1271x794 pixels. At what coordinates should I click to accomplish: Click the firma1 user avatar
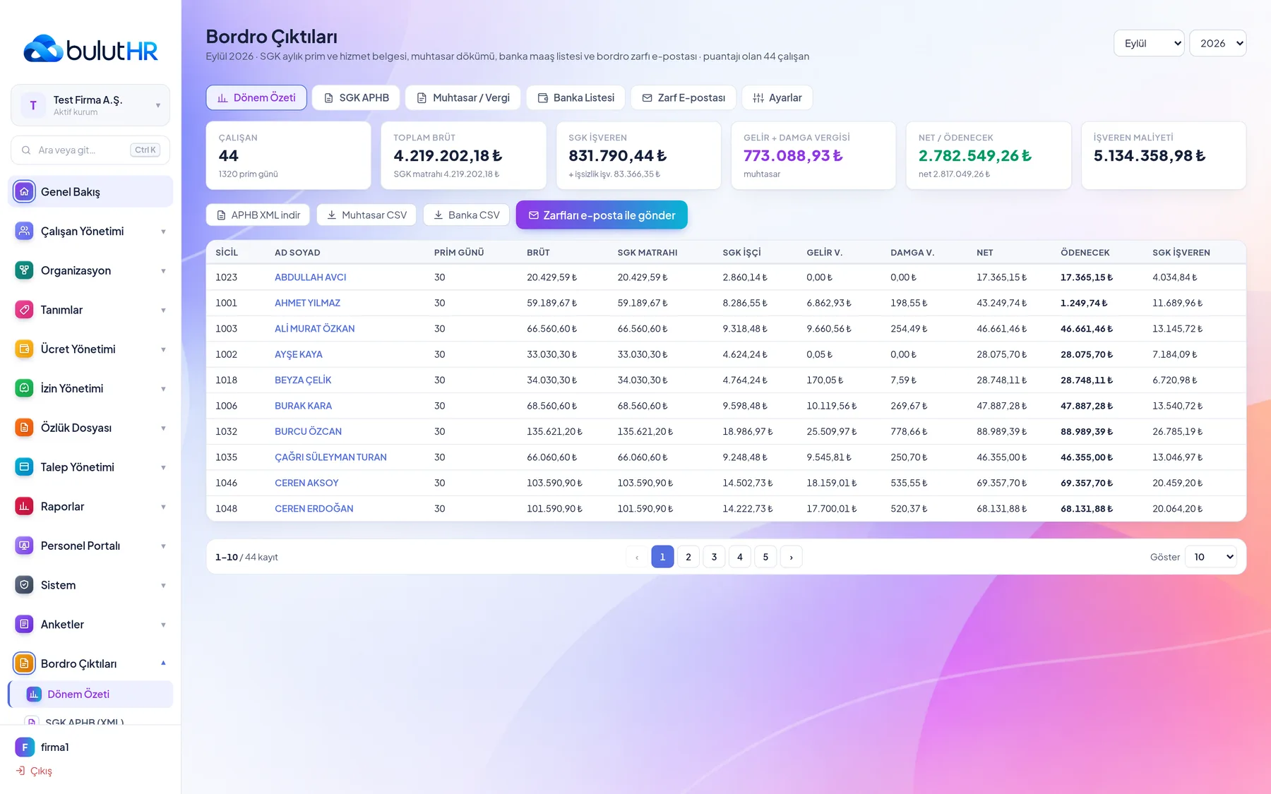25,747
